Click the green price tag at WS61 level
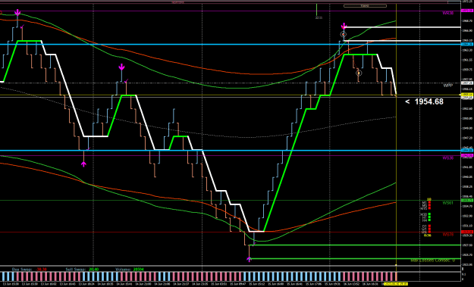The width and height of the screenshot is (474, 287). (466, 200)
